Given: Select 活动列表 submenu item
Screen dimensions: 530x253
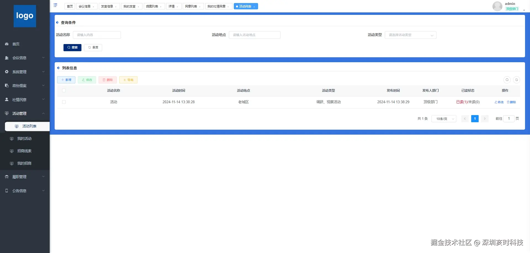Looking at the screenshot, I should tap(27, 126).
